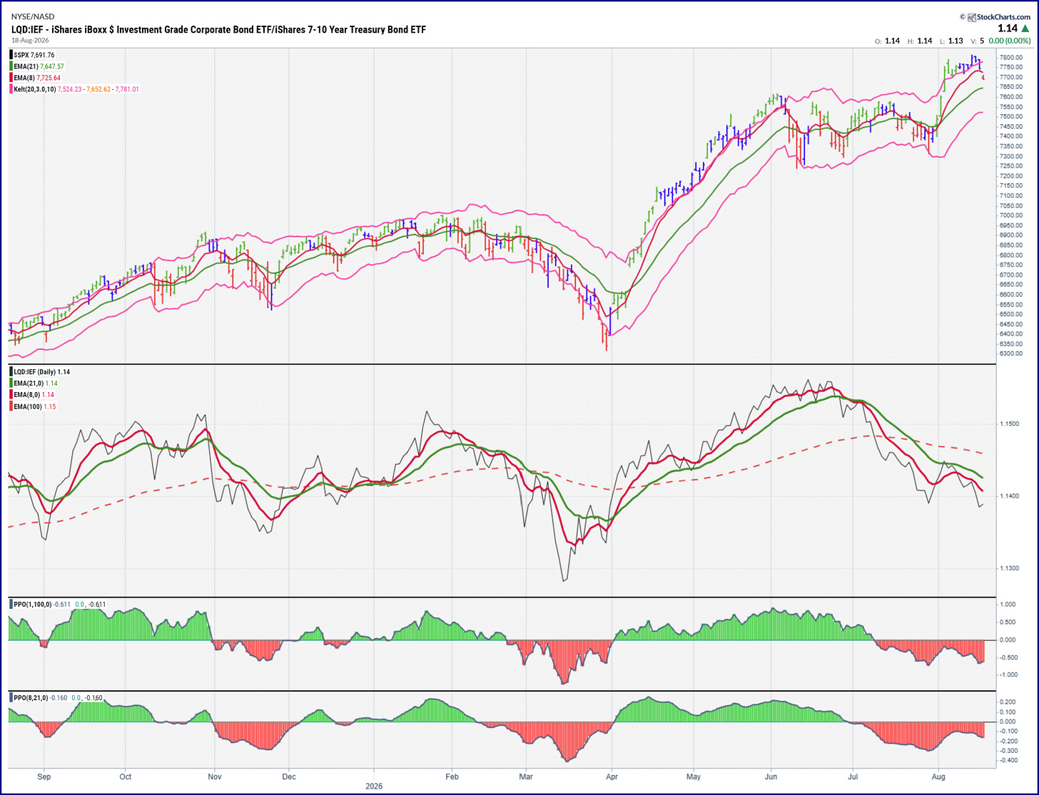
Task: Click the -1.000 PPO axis label
Action: pos(1009,675)
